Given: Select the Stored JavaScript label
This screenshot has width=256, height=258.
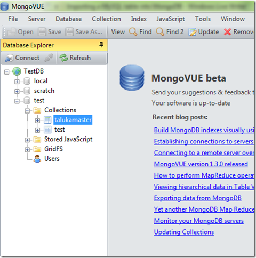Looking at the screenshot, I should (68, 139).
